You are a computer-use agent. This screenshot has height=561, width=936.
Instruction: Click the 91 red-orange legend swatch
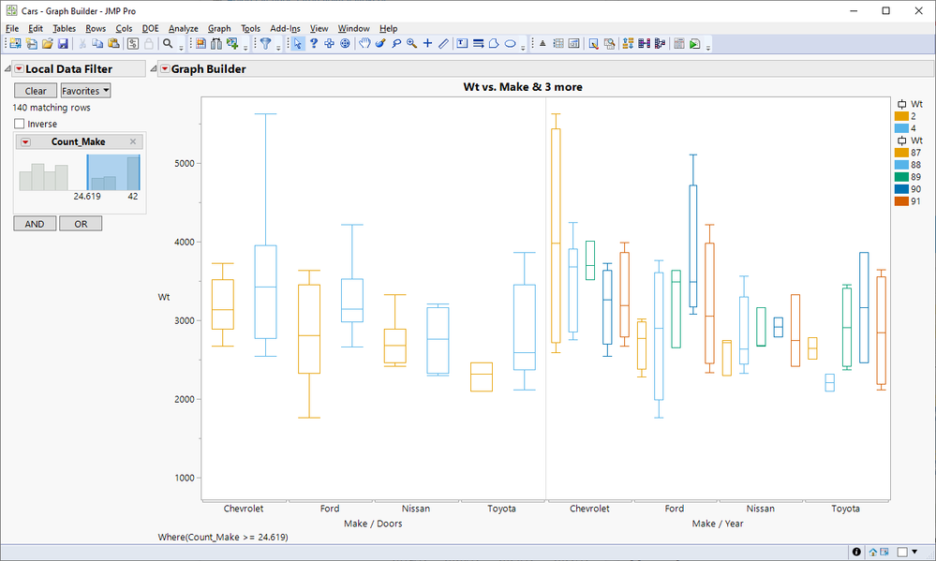pyautogui.click(x=901, y=201)
